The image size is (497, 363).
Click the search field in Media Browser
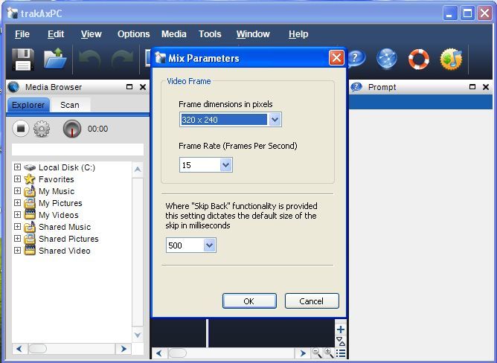tap(77, 150)
